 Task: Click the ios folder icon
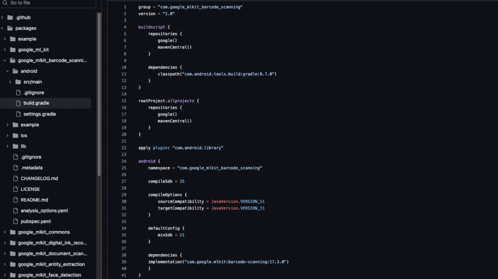16,135
